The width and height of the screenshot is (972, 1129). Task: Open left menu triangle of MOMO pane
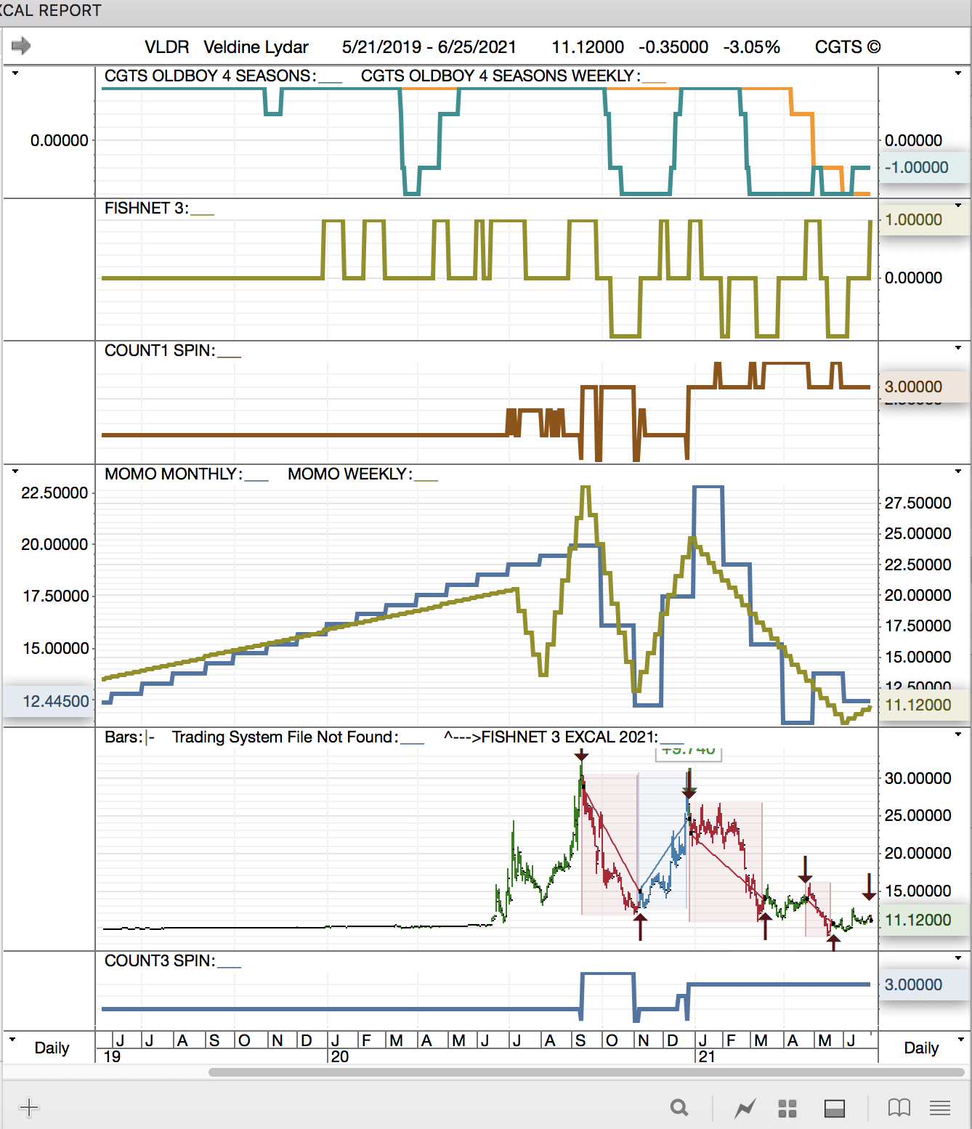point(15,472)
